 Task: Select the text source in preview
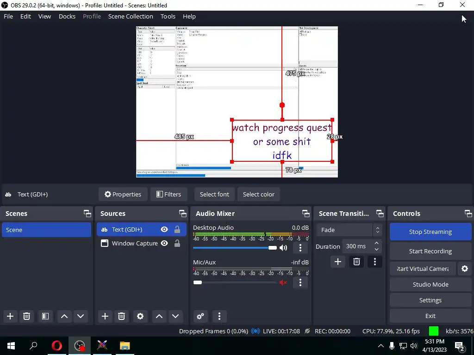282,141
